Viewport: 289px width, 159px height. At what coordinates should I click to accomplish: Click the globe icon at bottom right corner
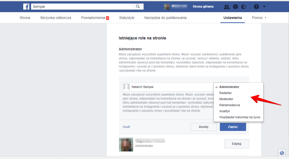pos(282,153)
